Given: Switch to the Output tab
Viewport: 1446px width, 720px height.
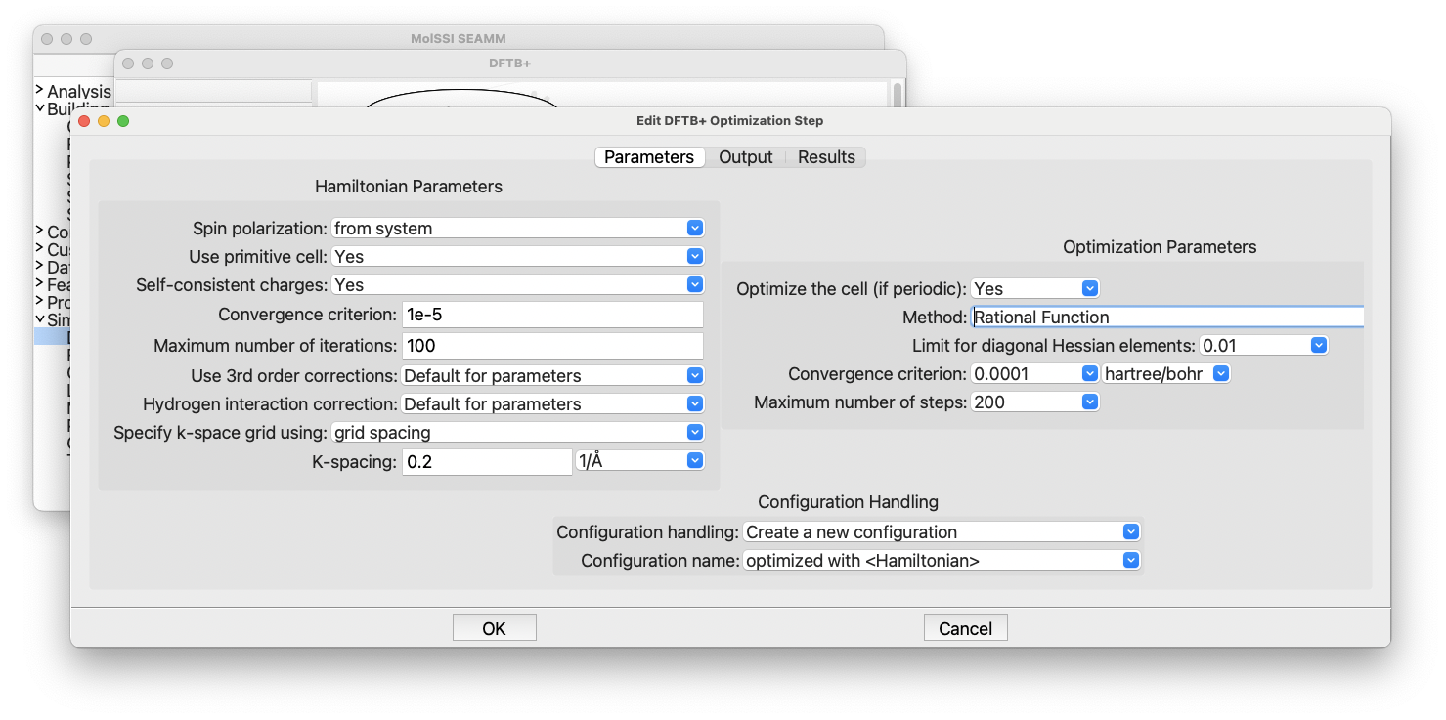Looking at the screenshot, I should (x=746, y=157).
